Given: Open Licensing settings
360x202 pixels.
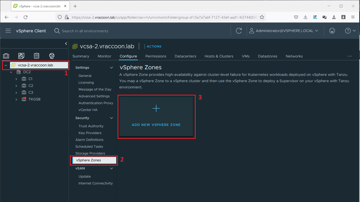Looking at the screenshot, I should point(86,82).
